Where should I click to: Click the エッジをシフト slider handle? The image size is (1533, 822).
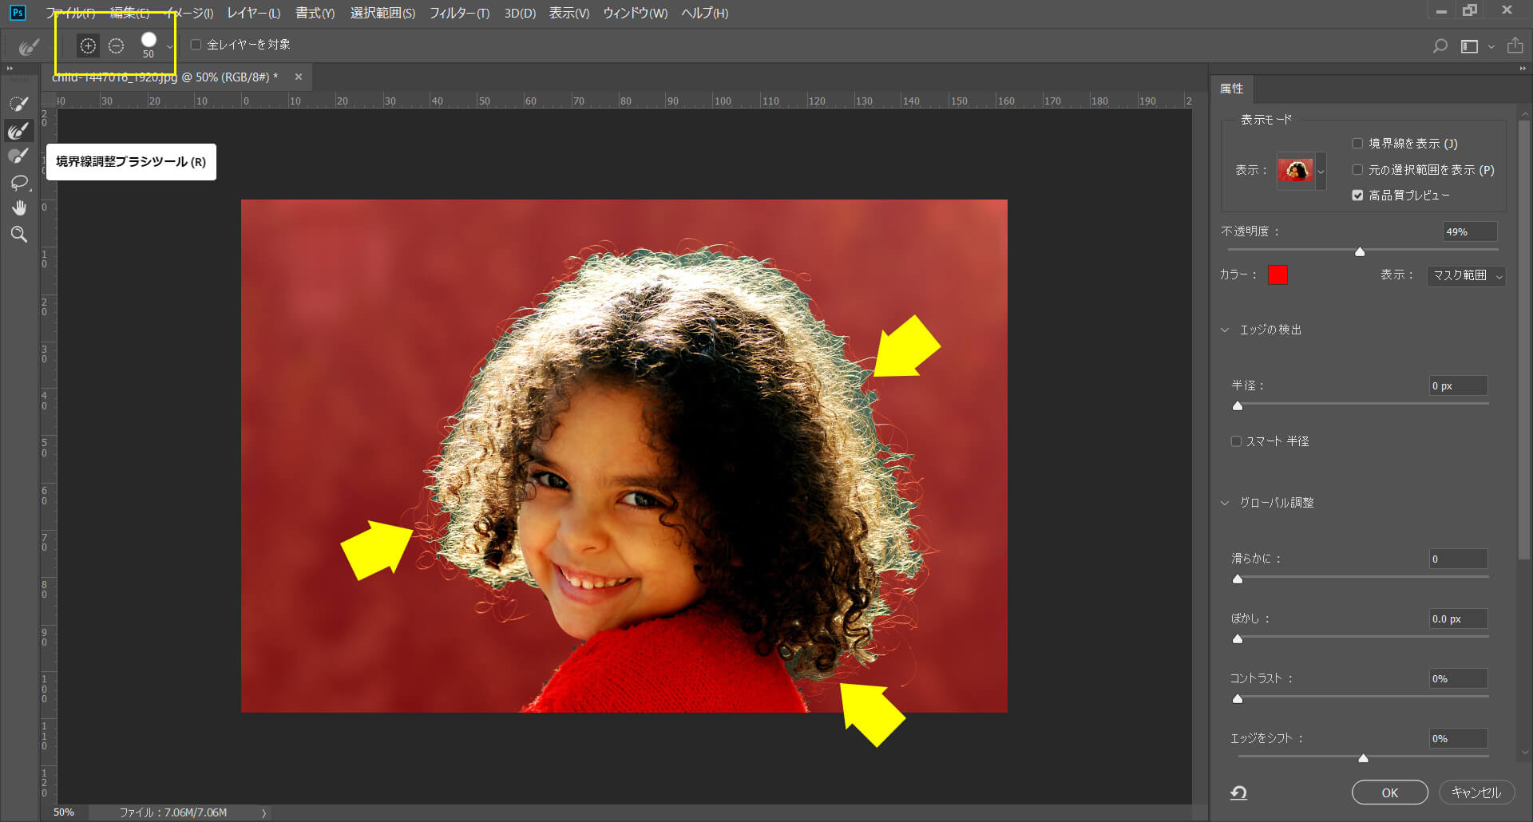click(x=1363, y=758)
